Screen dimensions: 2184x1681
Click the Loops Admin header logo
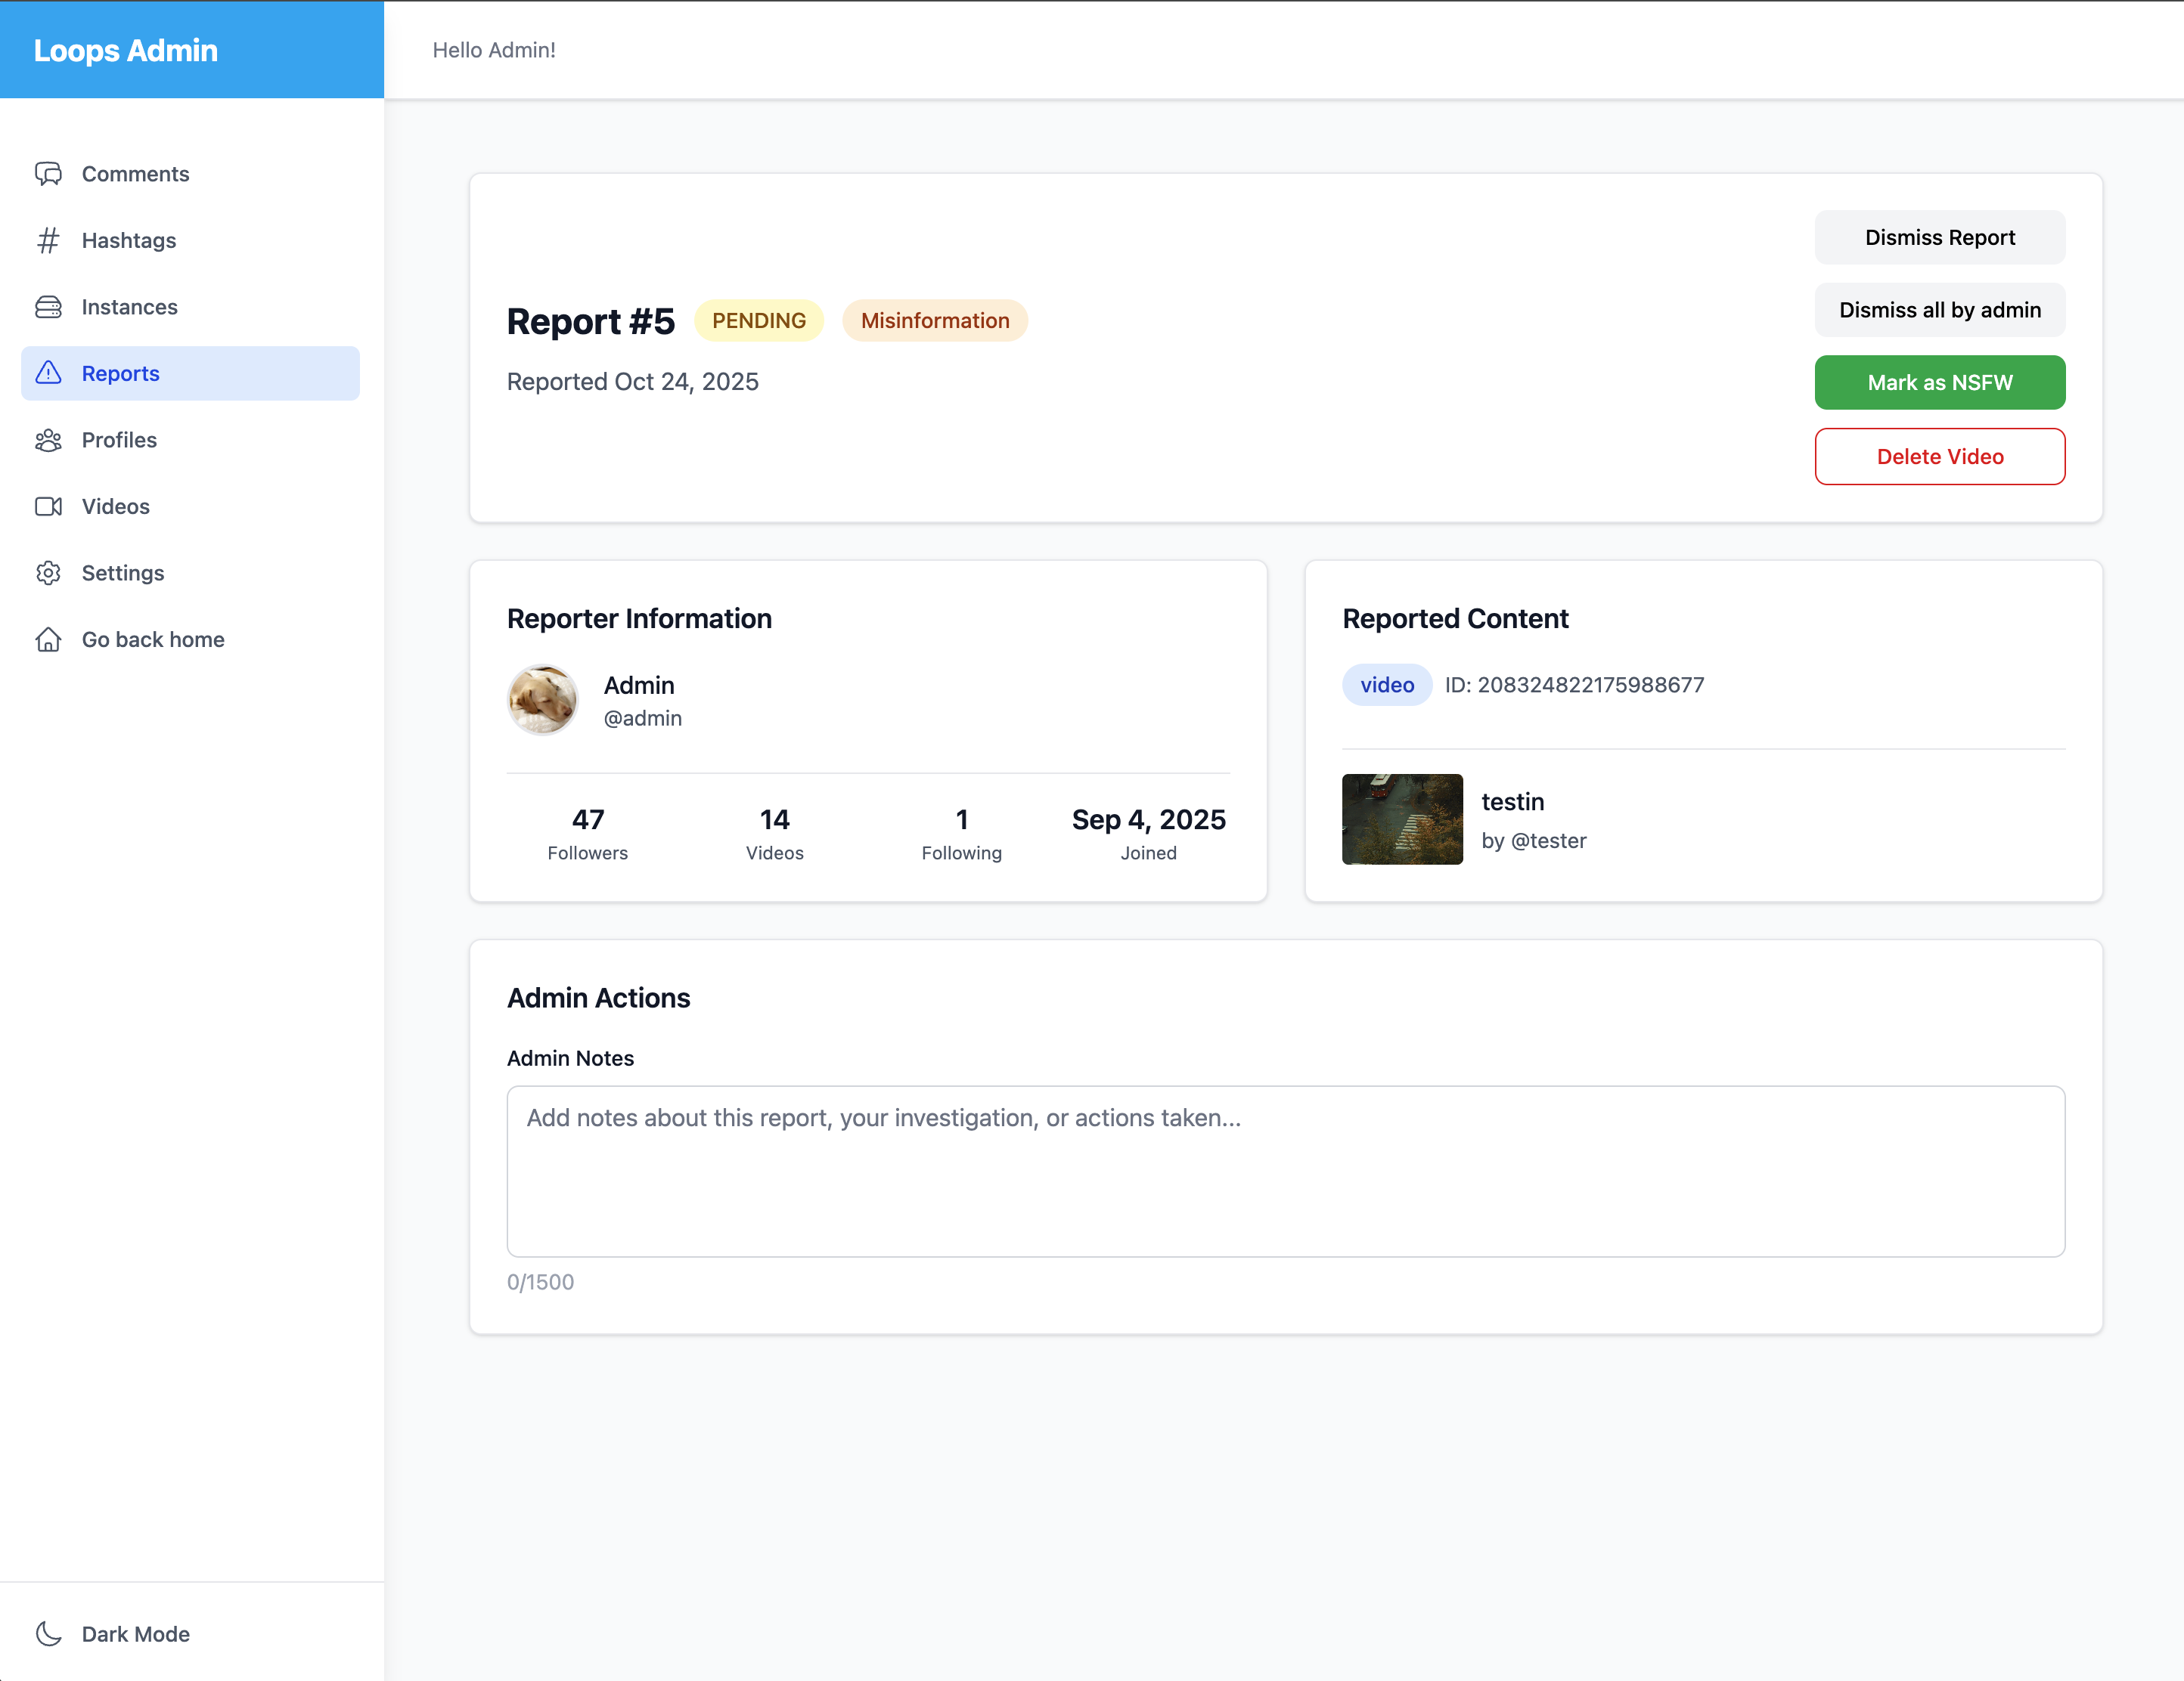coord(126,50)
